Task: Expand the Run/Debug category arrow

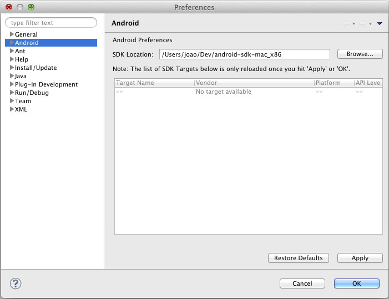Action: click(x=12, y=93)
